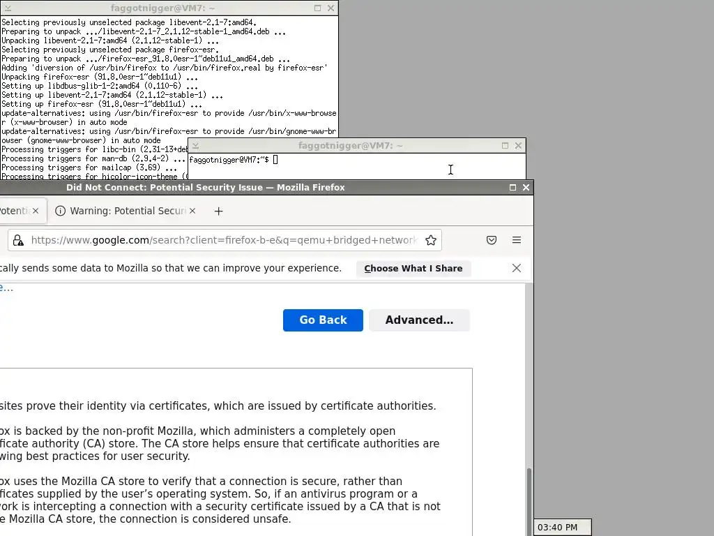
Task: Click the line 'Selecting previously unselected package firefox-esr.'
Action: (x=110, y=50)
